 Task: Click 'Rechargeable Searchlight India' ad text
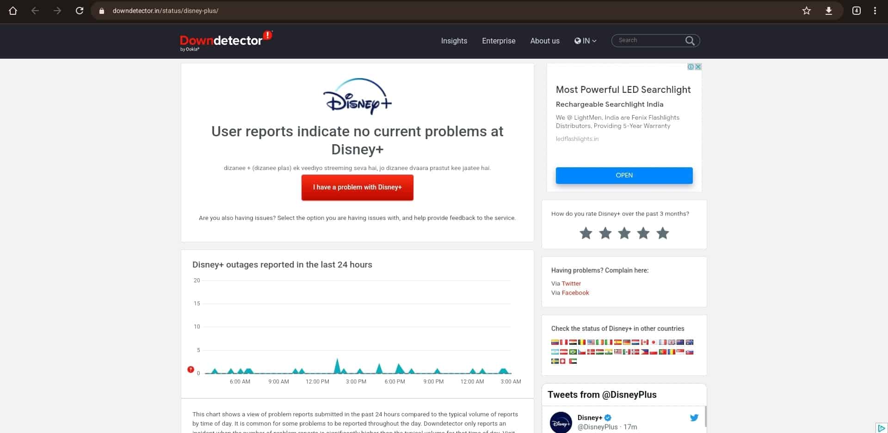(x=610, y=104)
